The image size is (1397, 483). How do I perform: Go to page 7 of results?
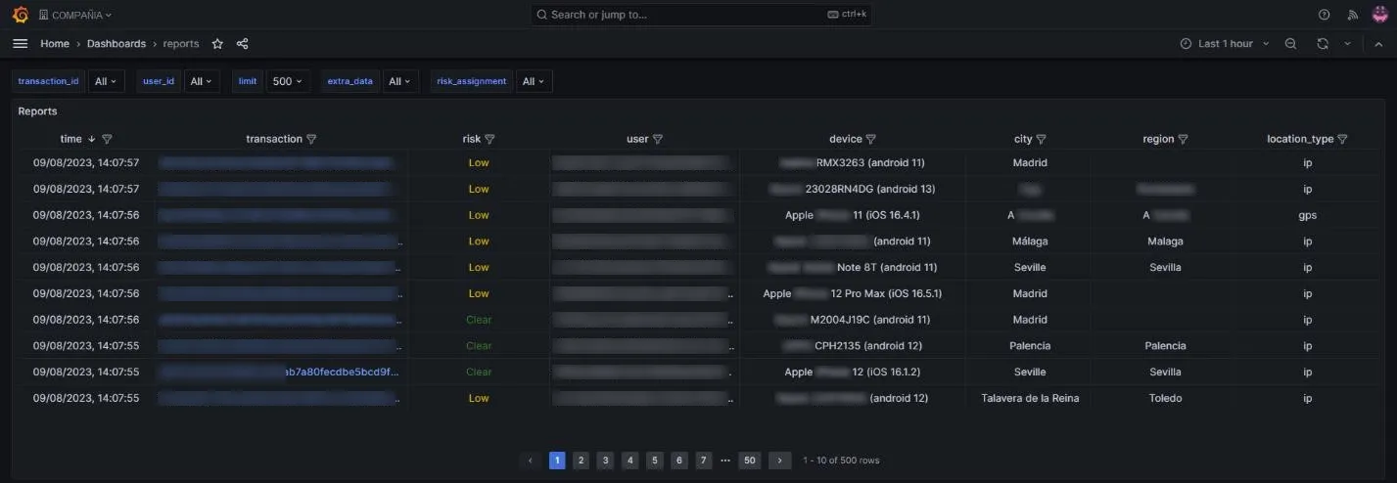pos(704,460)
